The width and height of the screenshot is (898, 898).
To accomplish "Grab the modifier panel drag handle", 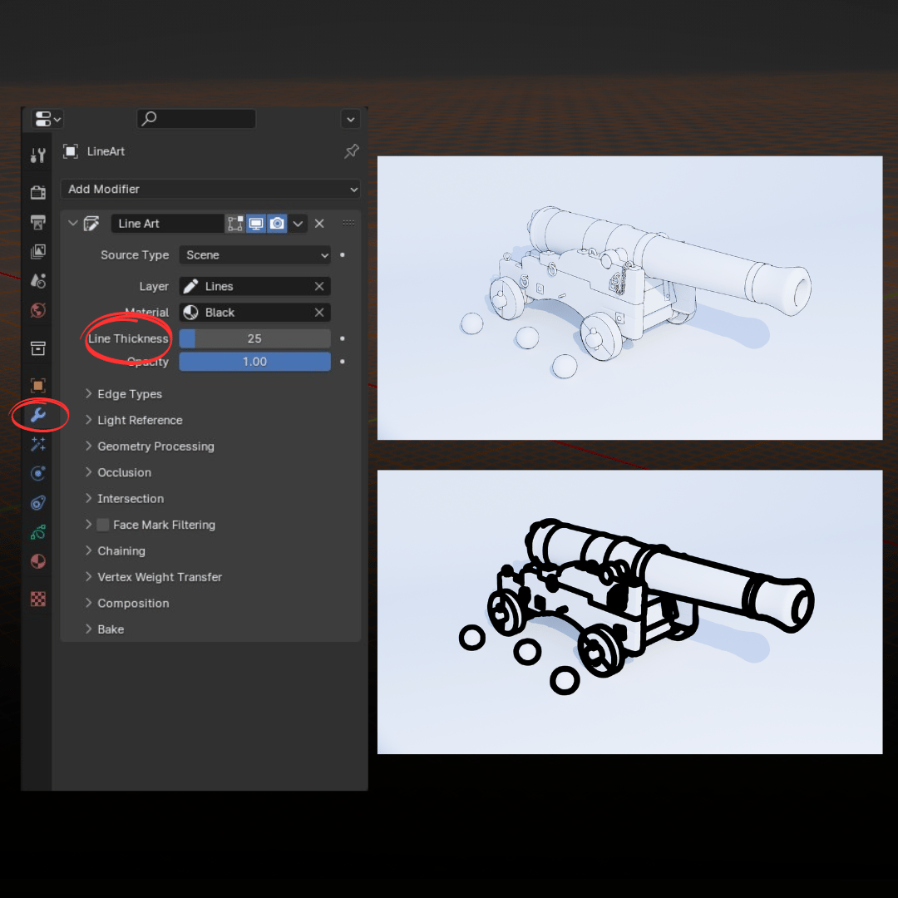I will pyautogui.click(x=348, y=224).
